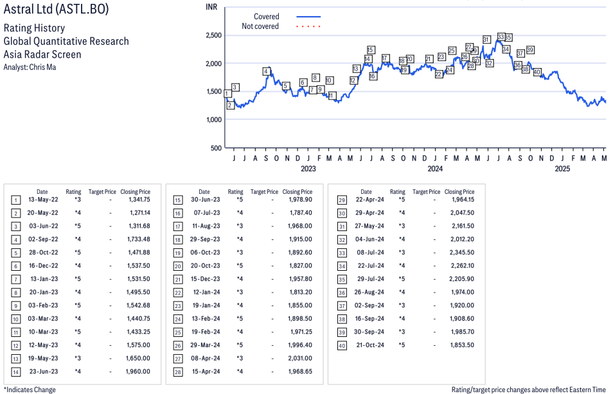Click closing price 2,345.50
Viewport: 613px width, 394px height.
462,253
